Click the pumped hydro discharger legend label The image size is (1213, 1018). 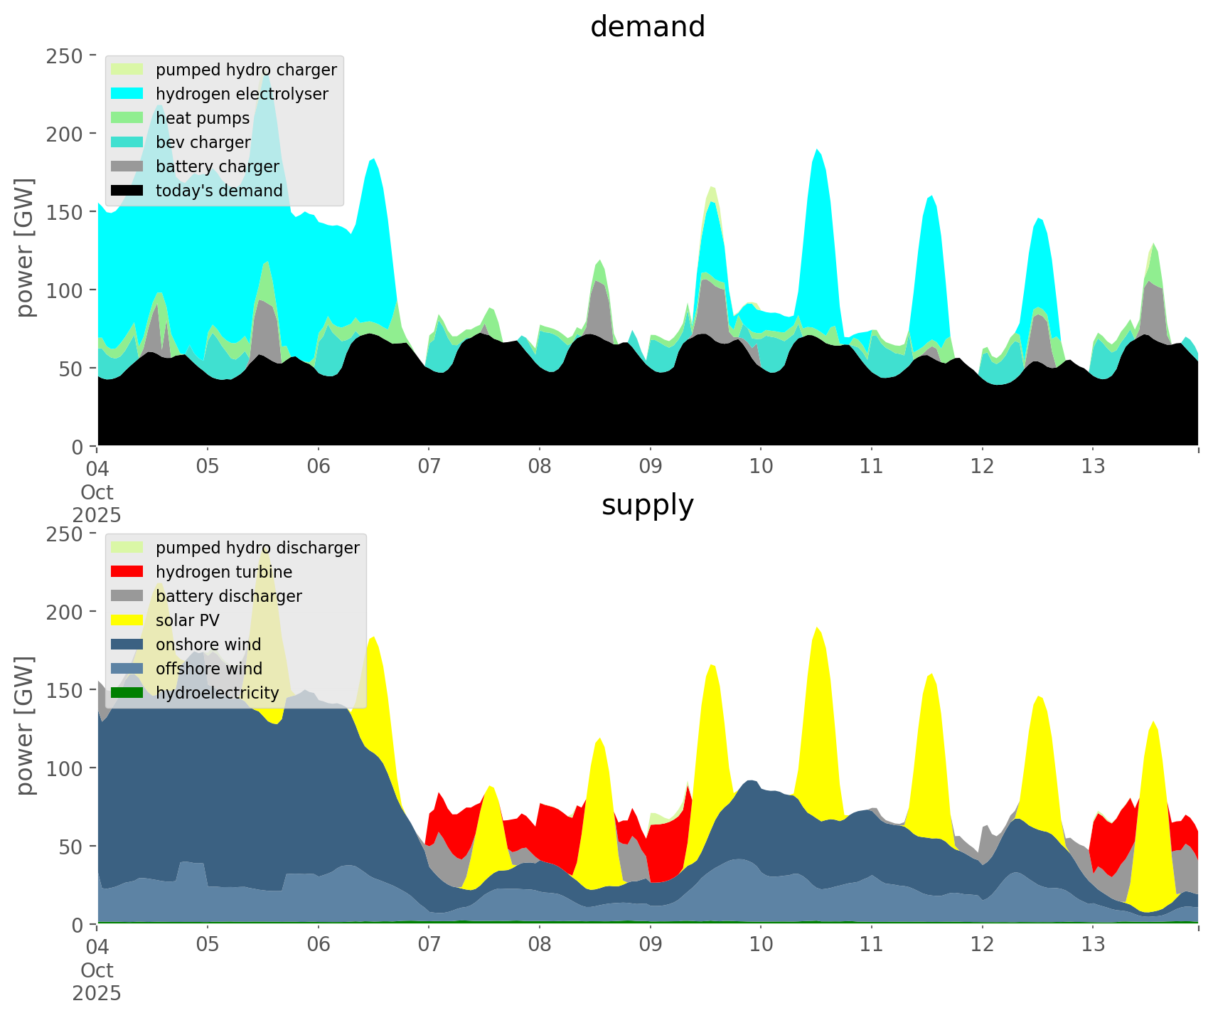257,548
